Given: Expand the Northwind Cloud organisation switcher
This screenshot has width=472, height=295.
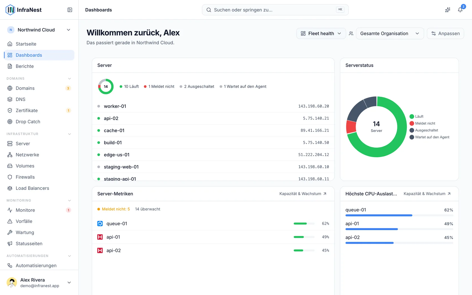Looking at the screenshot, I should tap(39, 30).
